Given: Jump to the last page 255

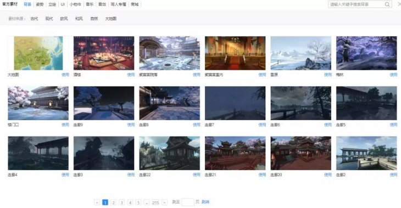Looking at the screenshot, I should tap(155, 203).
